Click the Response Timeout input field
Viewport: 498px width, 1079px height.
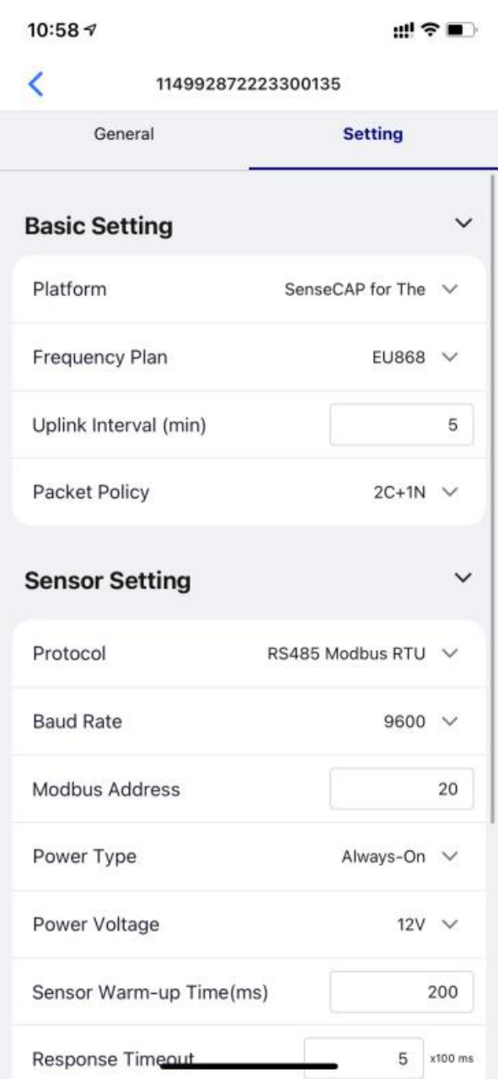[x=363, y=1058]
